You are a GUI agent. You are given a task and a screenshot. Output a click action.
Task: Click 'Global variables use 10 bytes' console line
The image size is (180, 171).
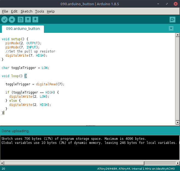click(89, 143)
